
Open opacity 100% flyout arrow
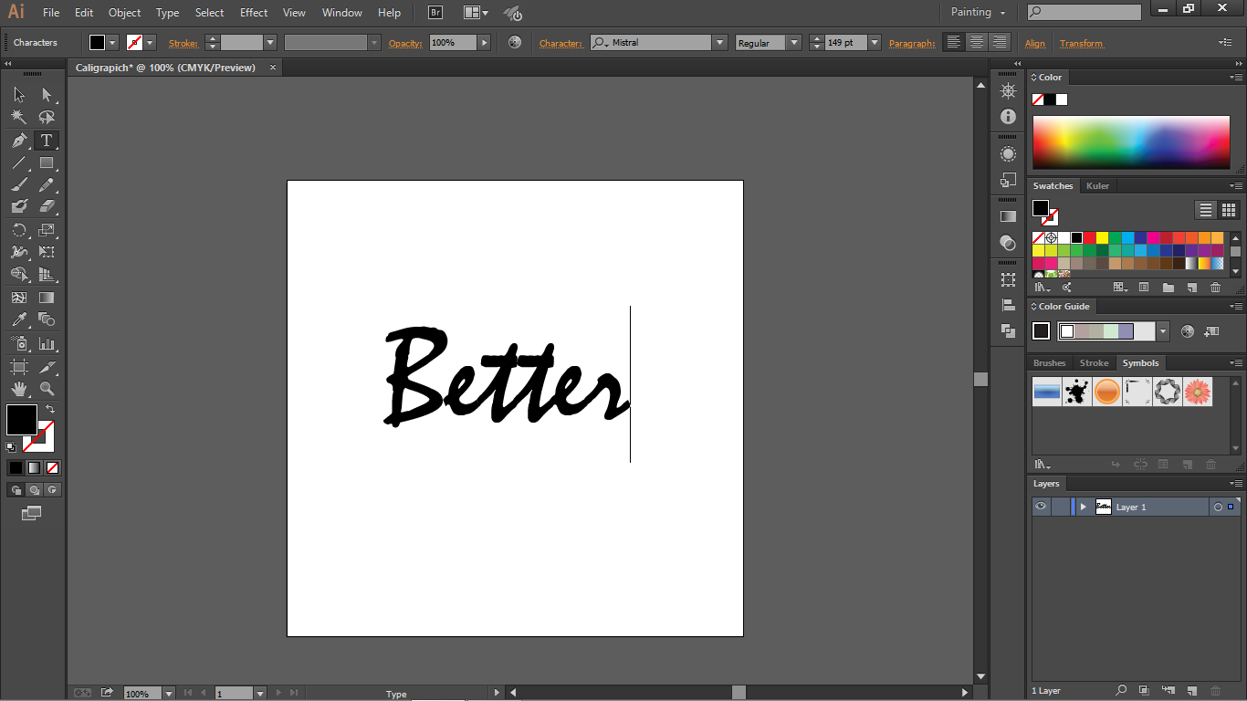coord(485,43)
